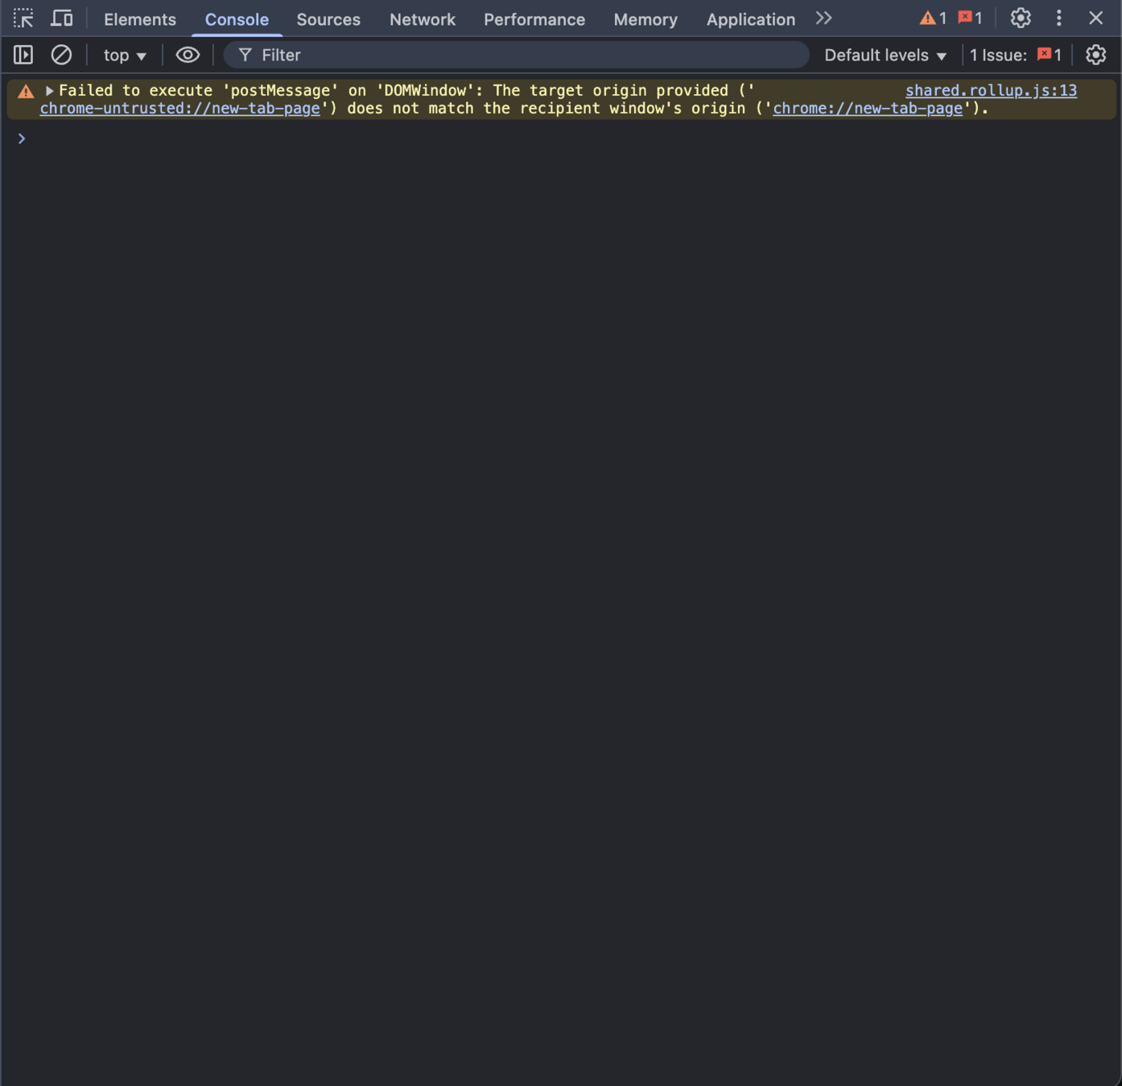
Task: Switch to the Console tab
Action: (x=237, y=19)
